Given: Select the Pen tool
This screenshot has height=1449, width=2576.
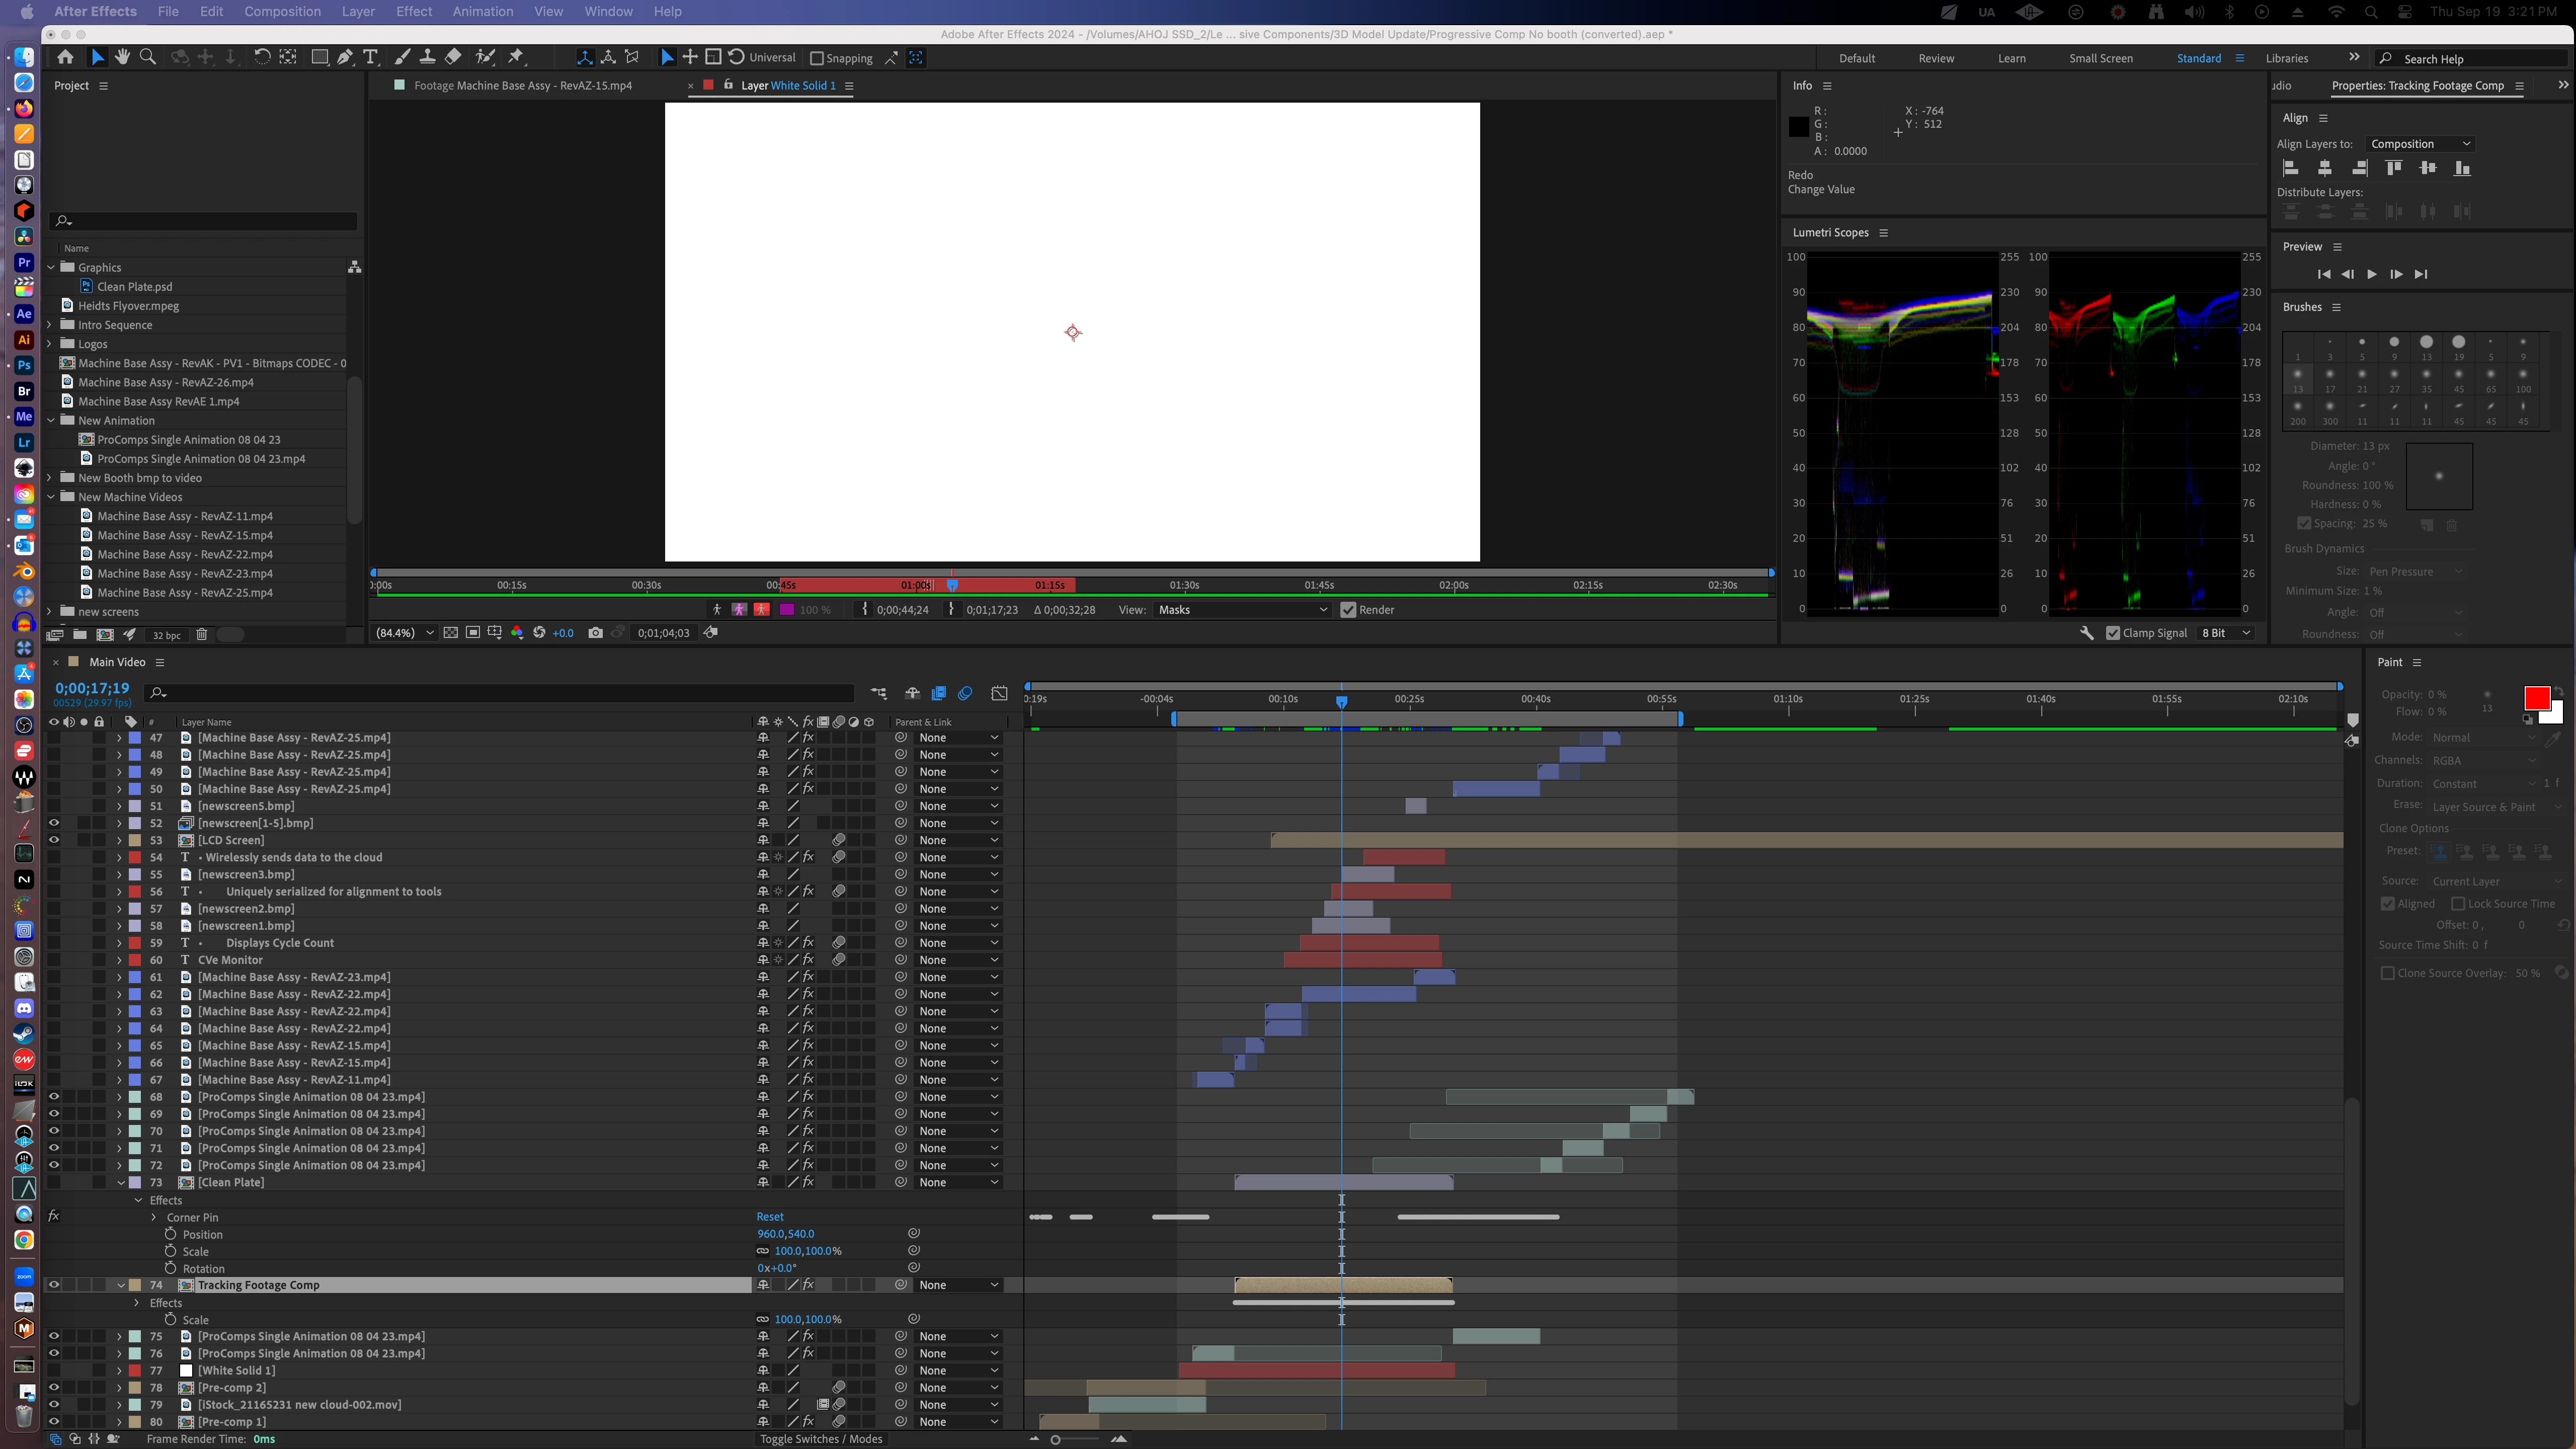Looking at the screenshot, I should pos(345,57).
